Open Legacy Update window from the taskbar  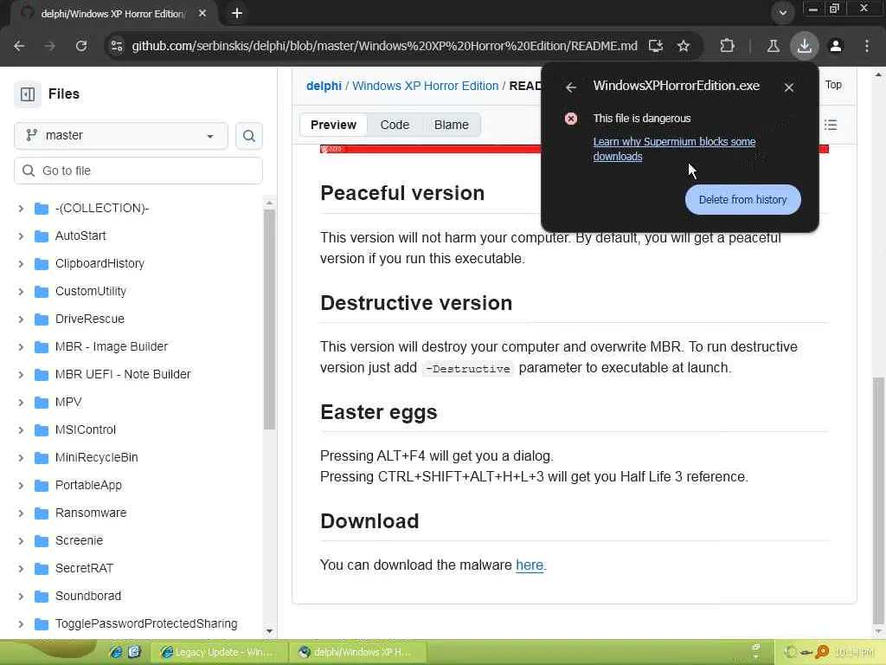click(217, 652)
